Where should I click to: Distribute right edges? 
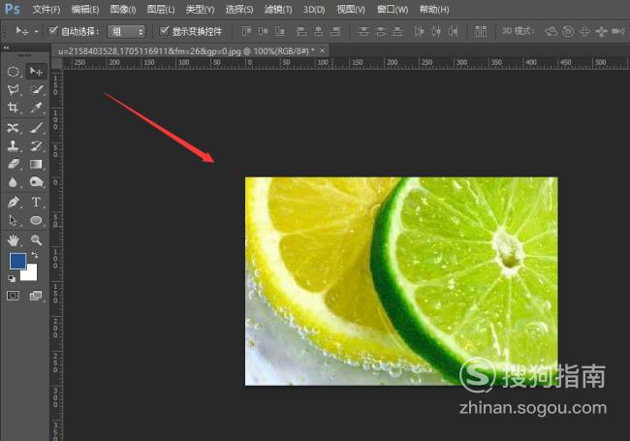click(x=454, y=31)
